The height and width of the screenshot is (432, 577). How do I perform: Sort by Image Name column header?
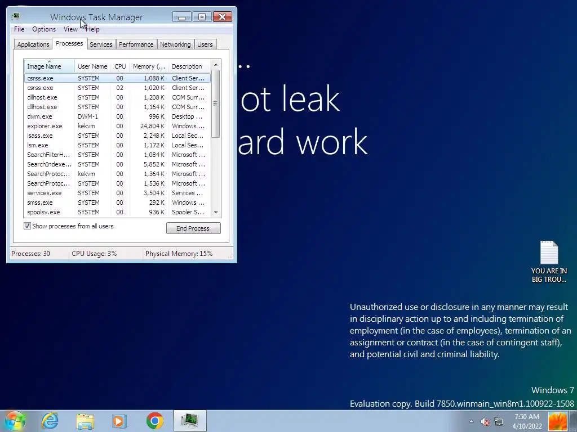pos(50,66)
